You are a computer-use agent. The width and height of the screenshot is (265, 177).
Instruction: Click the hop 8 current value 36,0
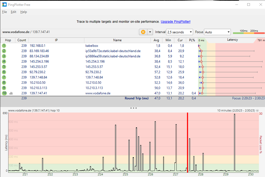click(181, 82)
